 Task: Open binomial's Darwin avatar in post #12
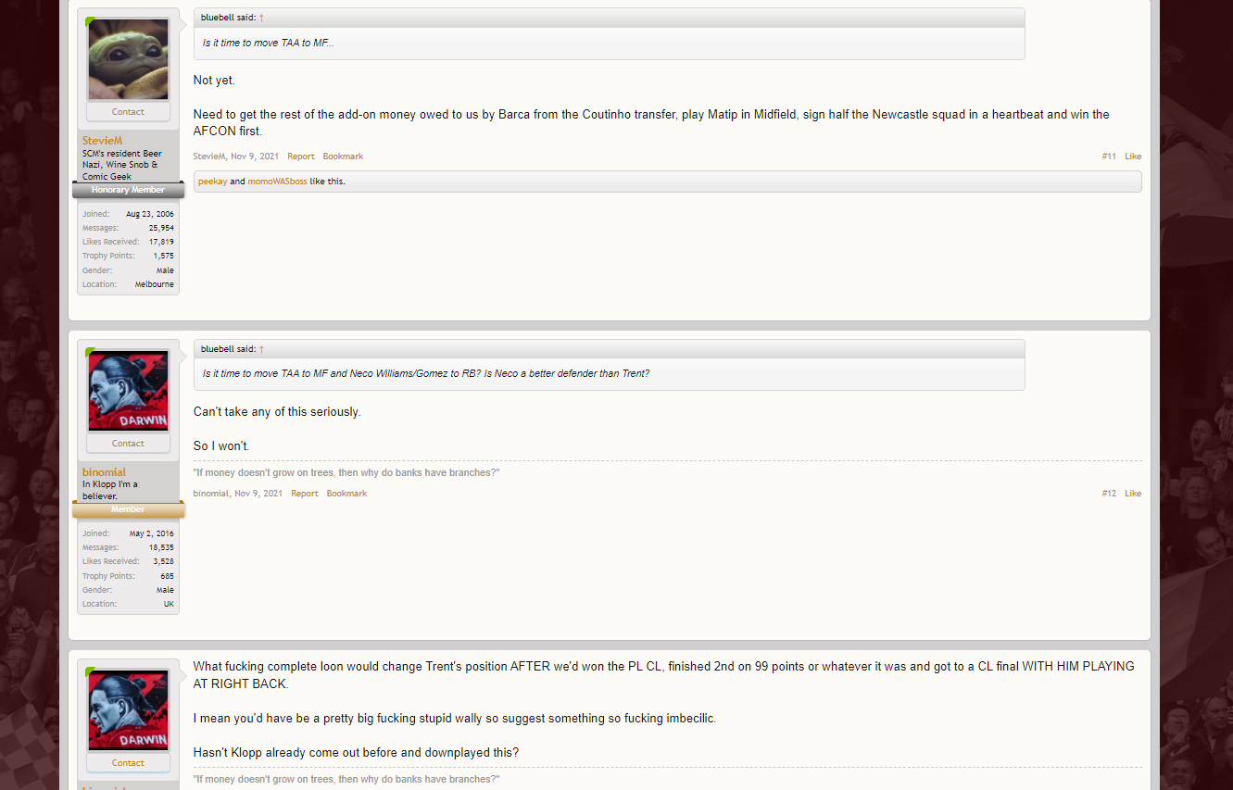click(128, 391)
